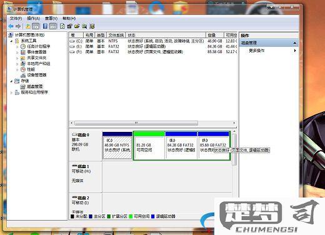Select Device Manager (设备管理器) in tree
The image size is (325, 235).
coord(37,75)
